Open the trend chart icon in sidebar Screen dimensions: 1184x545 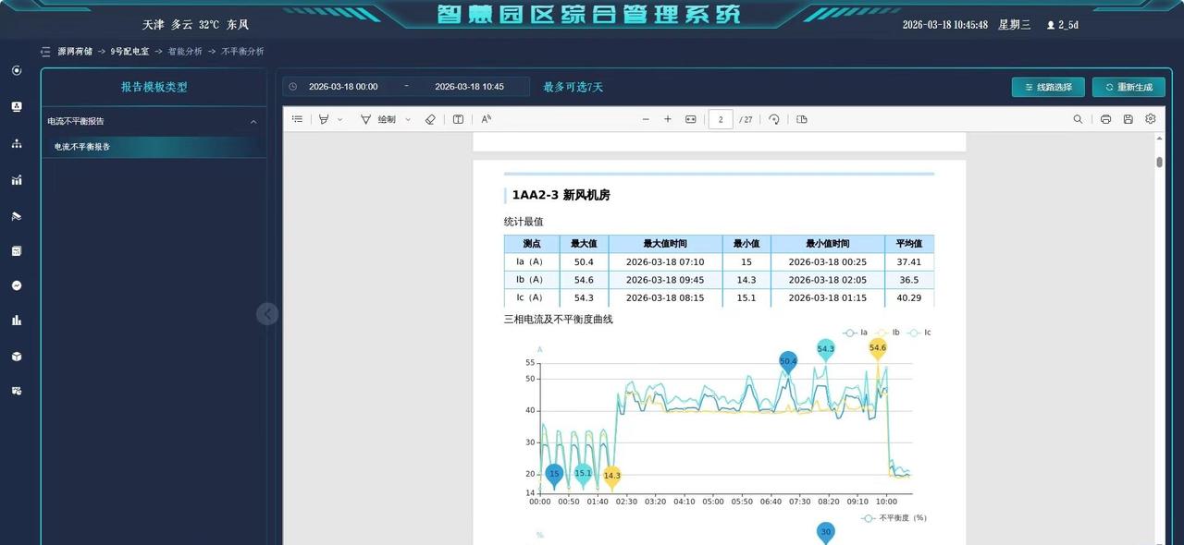click(x=17, y=179)
